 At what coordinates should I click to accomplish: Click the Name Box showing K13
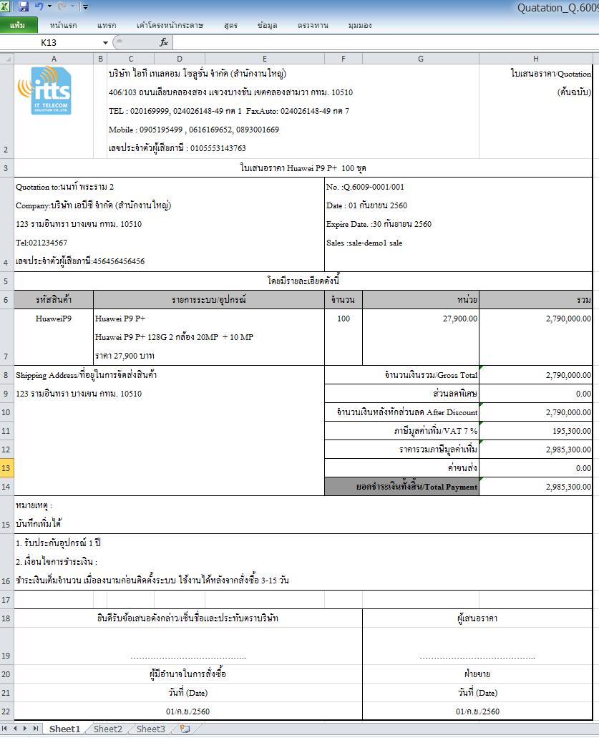click(x=50, y=42)
